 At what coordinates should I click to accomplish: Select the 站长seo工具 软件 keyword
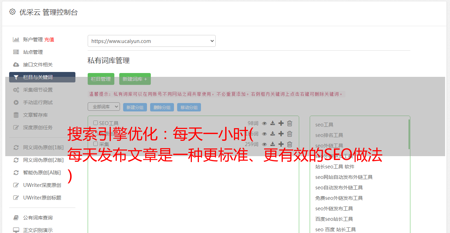click(335, 167)
